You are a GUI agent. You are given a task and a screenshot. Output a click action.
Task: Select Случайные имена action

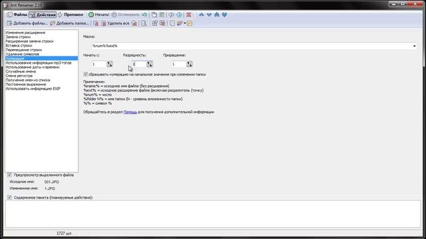pos(21,72)
